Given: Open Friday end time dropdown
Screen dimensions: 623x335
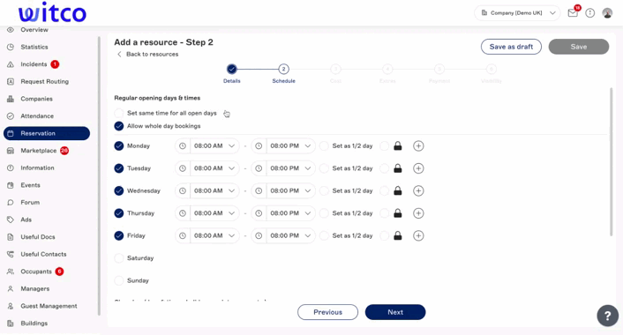Looking at the screenshot, I should [283, 235].
